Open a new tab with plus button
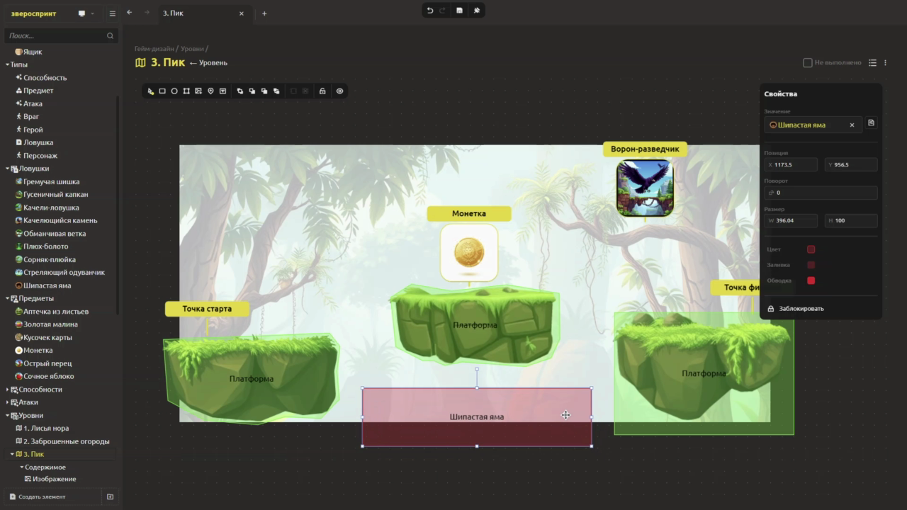The height and width of the screenshot is (510, 907). point(264,13)
